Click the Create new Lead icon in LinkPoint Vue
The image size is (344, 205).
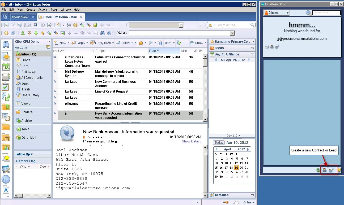(x=331, y=170)
